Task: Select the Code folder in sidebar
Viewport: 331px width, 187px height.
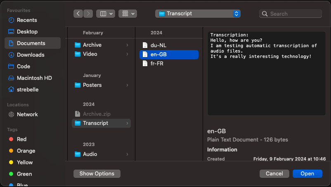Action: (33, 67)
